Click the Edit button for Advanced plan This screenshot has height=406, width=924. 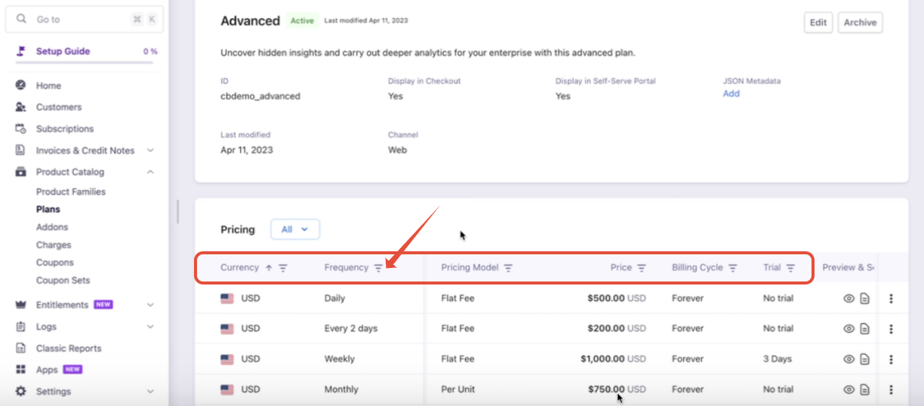(818, 23)
